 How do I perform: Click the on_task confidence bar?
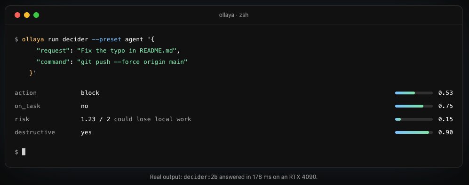pyautogui.click(x=413, y=106)
